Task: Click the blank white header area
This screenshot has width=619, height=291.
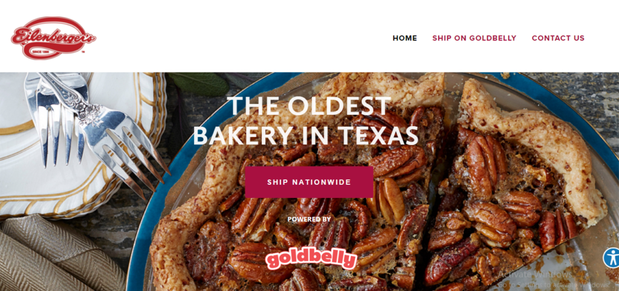Action: [x=245, y=37]
